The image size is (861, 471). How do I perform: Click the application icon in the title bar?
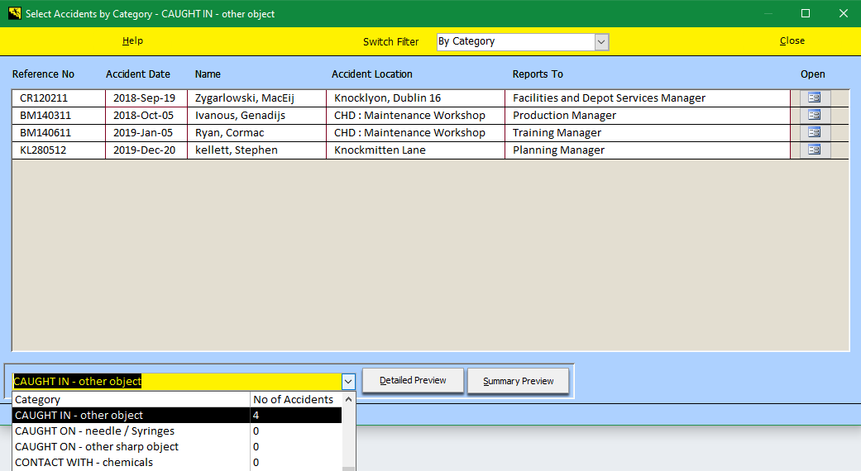14,13
